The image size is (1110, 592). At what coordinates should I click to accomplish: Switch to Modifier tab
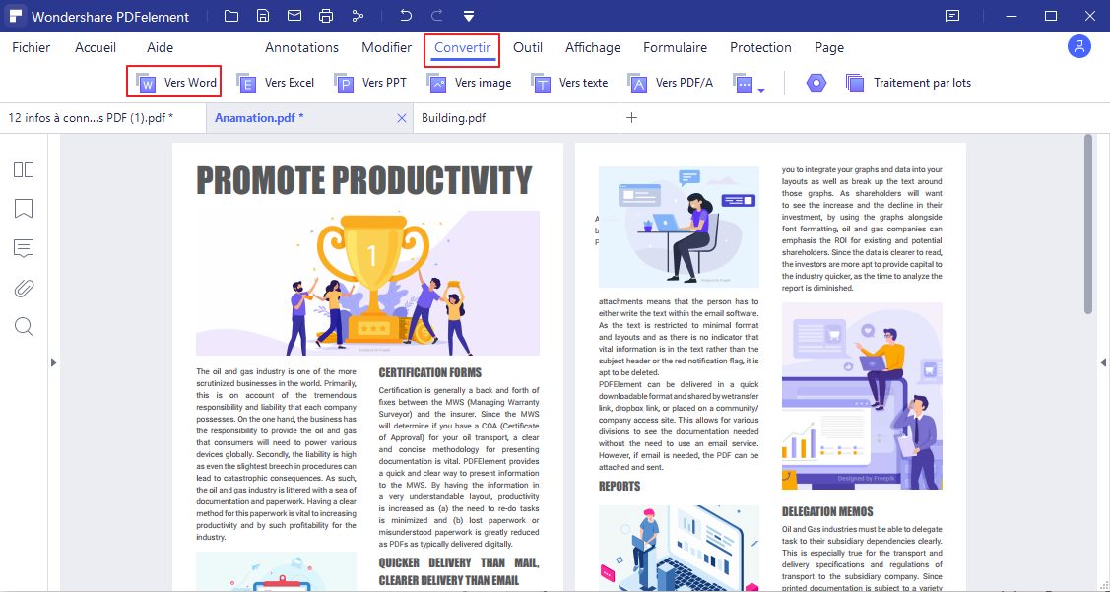(386, 47)
